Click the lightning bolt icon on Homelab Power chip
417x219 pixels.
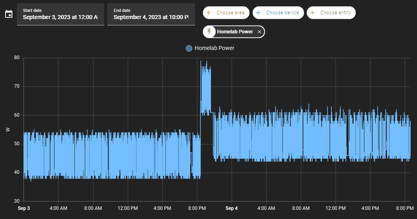pos(210,32)
